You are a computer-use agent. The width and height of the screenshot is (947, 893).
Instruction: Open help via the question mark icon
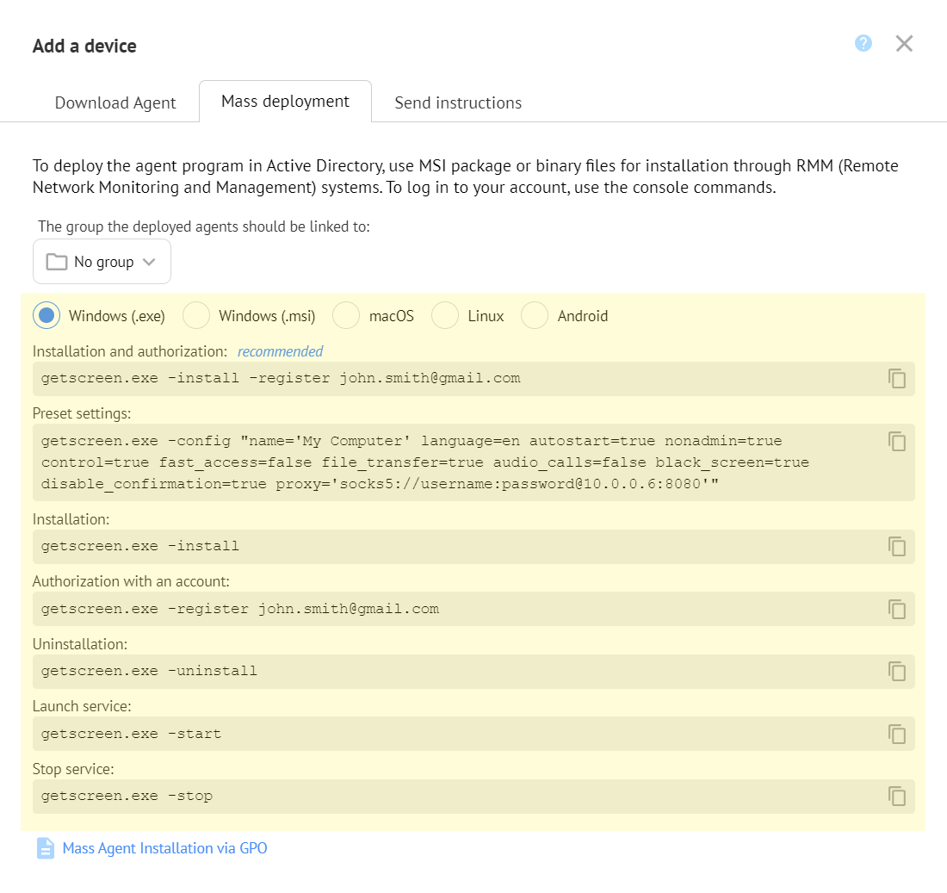(x=863, y=44)
